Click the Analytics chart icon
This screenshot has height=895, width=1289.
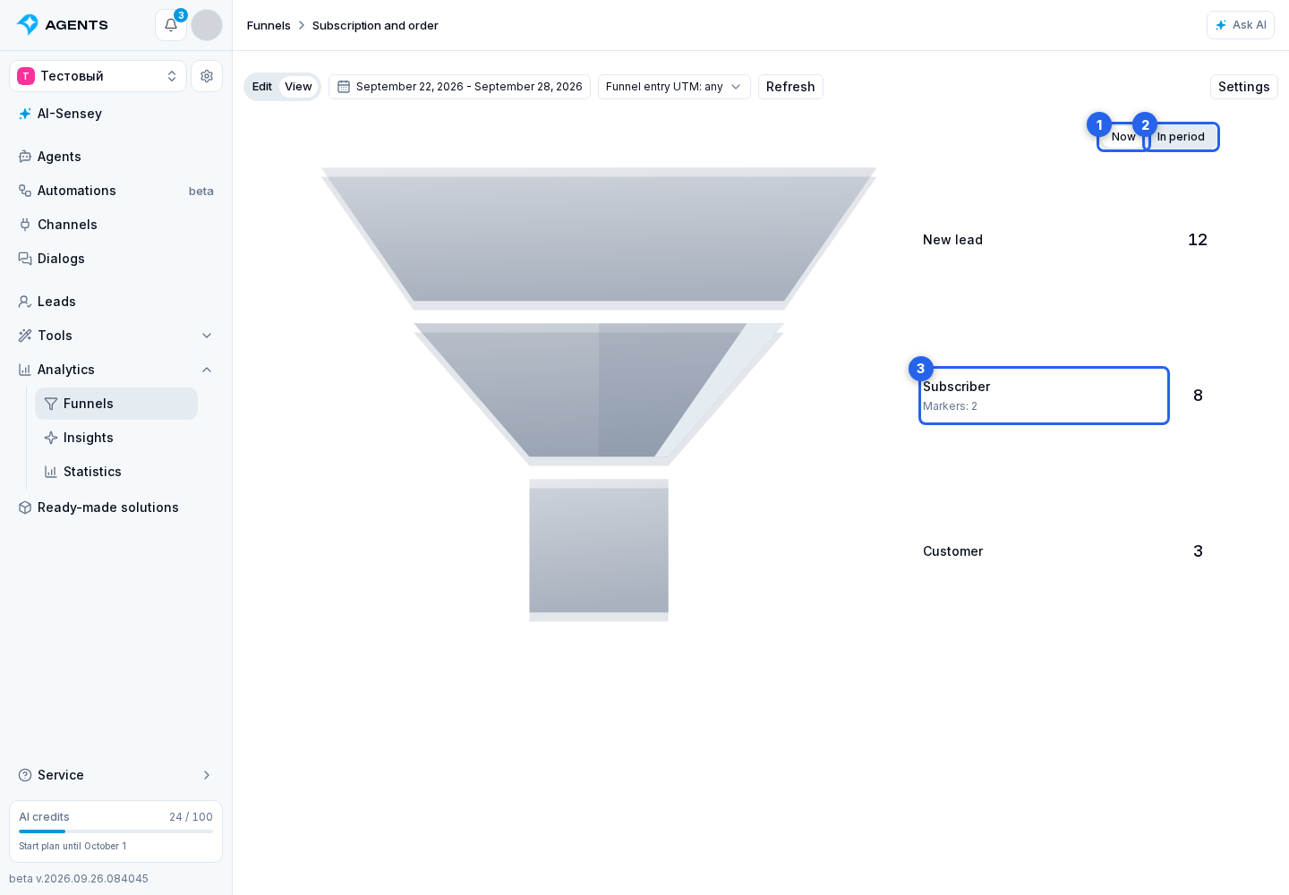pyautogui.click(x=25, y=370)
